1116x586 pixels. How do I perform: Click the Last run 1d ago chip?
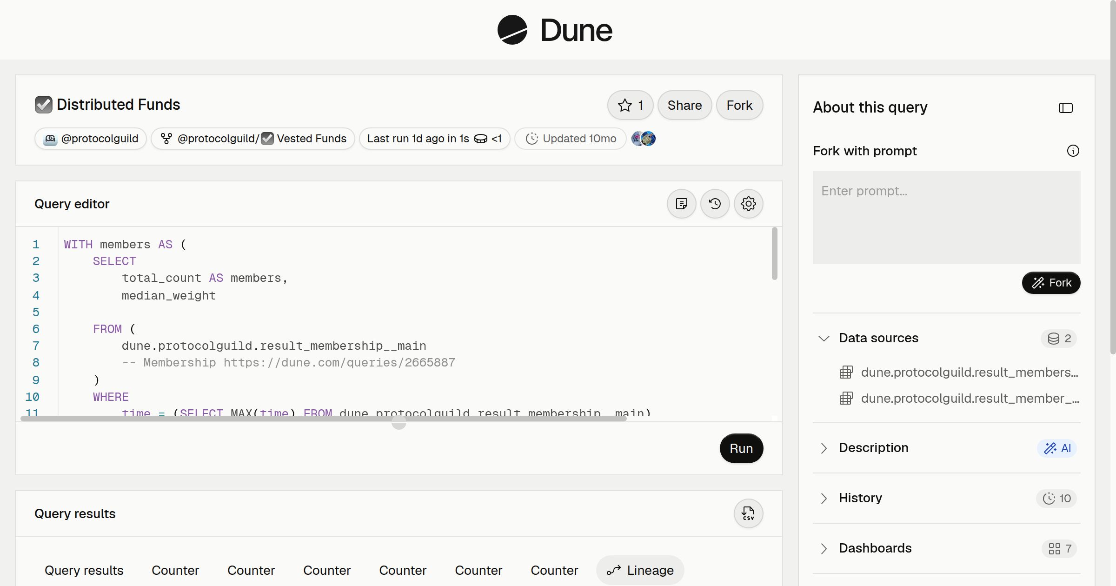434,139
